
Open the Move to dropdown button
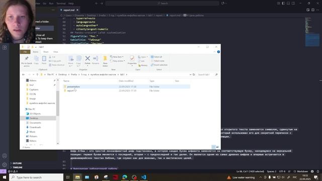71,61
